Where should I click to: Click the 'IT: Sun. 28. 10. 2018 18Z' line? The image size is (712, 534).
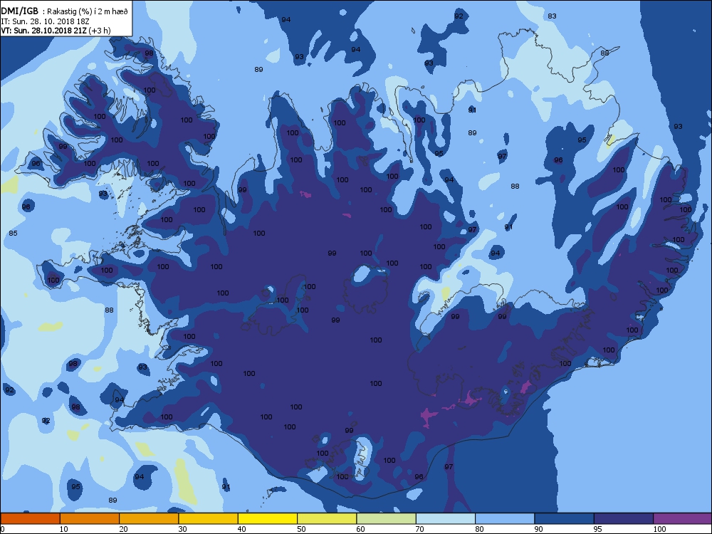[46, 21]
